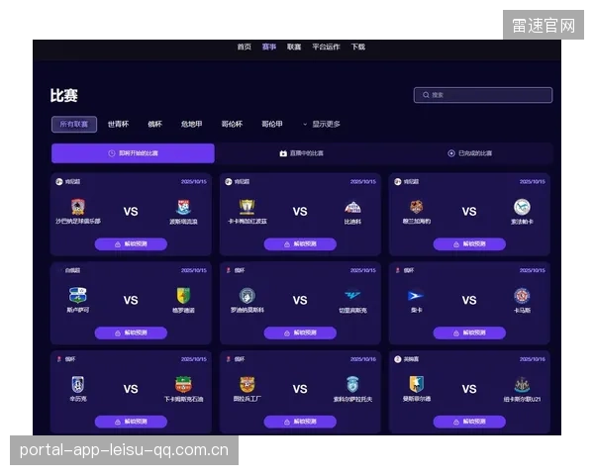Click the 罗迪纳莫斯科 team logo
Screen dimensions: 594x475
point(247,296)
